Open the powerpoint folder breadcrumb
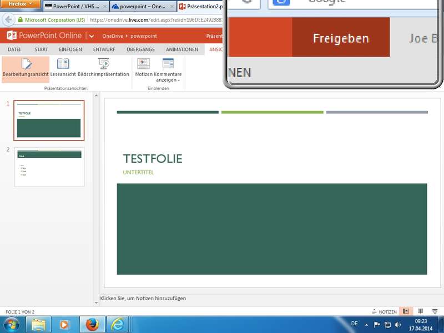 [x=144, y=36]
